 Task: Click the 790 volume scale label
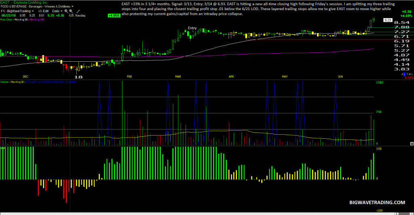pyautogui.click(x=379, y=112)
